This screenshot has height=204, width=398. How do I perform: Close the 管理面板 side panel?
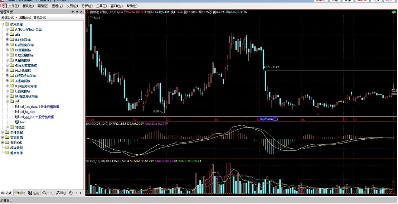81,12
